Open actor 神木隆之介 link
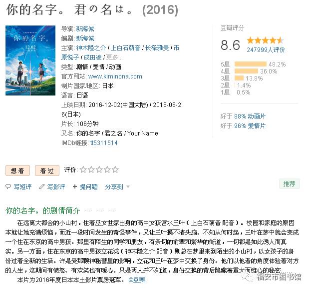 point(91,48)
